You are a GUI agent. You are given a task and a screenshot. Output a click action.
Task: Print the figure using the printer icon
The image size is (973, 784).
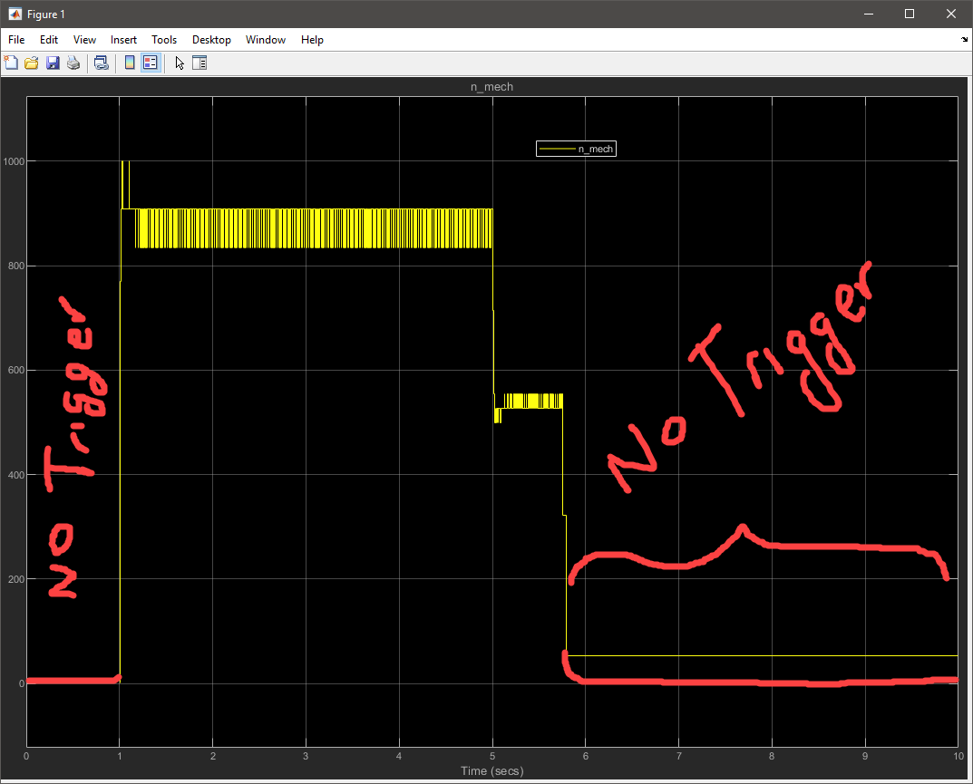click(73, 63)
